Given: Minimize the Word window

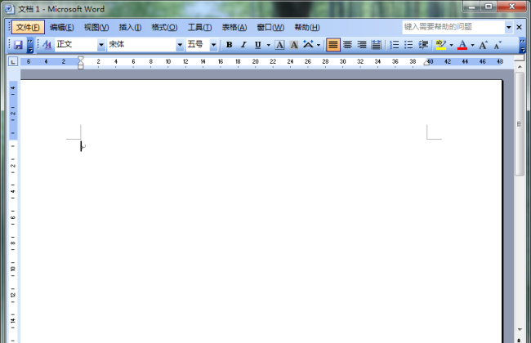Looking at the screenshot, I should tap(472, 7).
